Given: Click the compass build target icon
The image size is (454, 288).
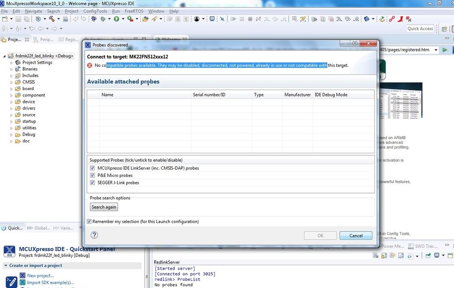Looking at the screenshot, I should (x=38, y=19).
